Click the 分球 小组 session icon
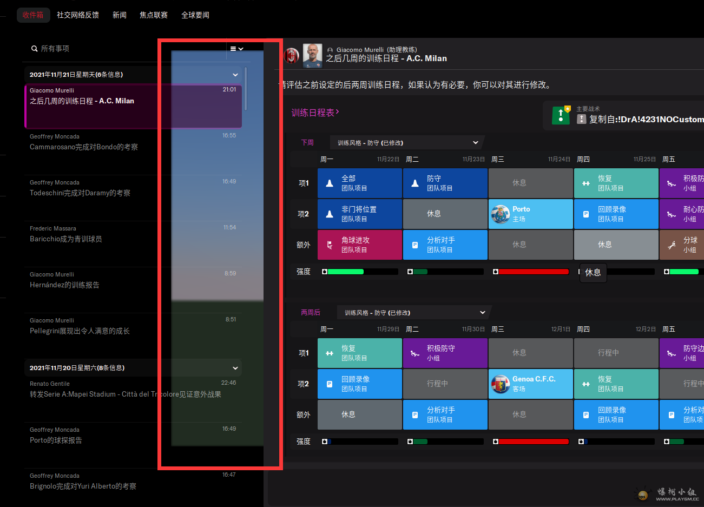This screenshot has height=507, width=704. coord(672,245)
